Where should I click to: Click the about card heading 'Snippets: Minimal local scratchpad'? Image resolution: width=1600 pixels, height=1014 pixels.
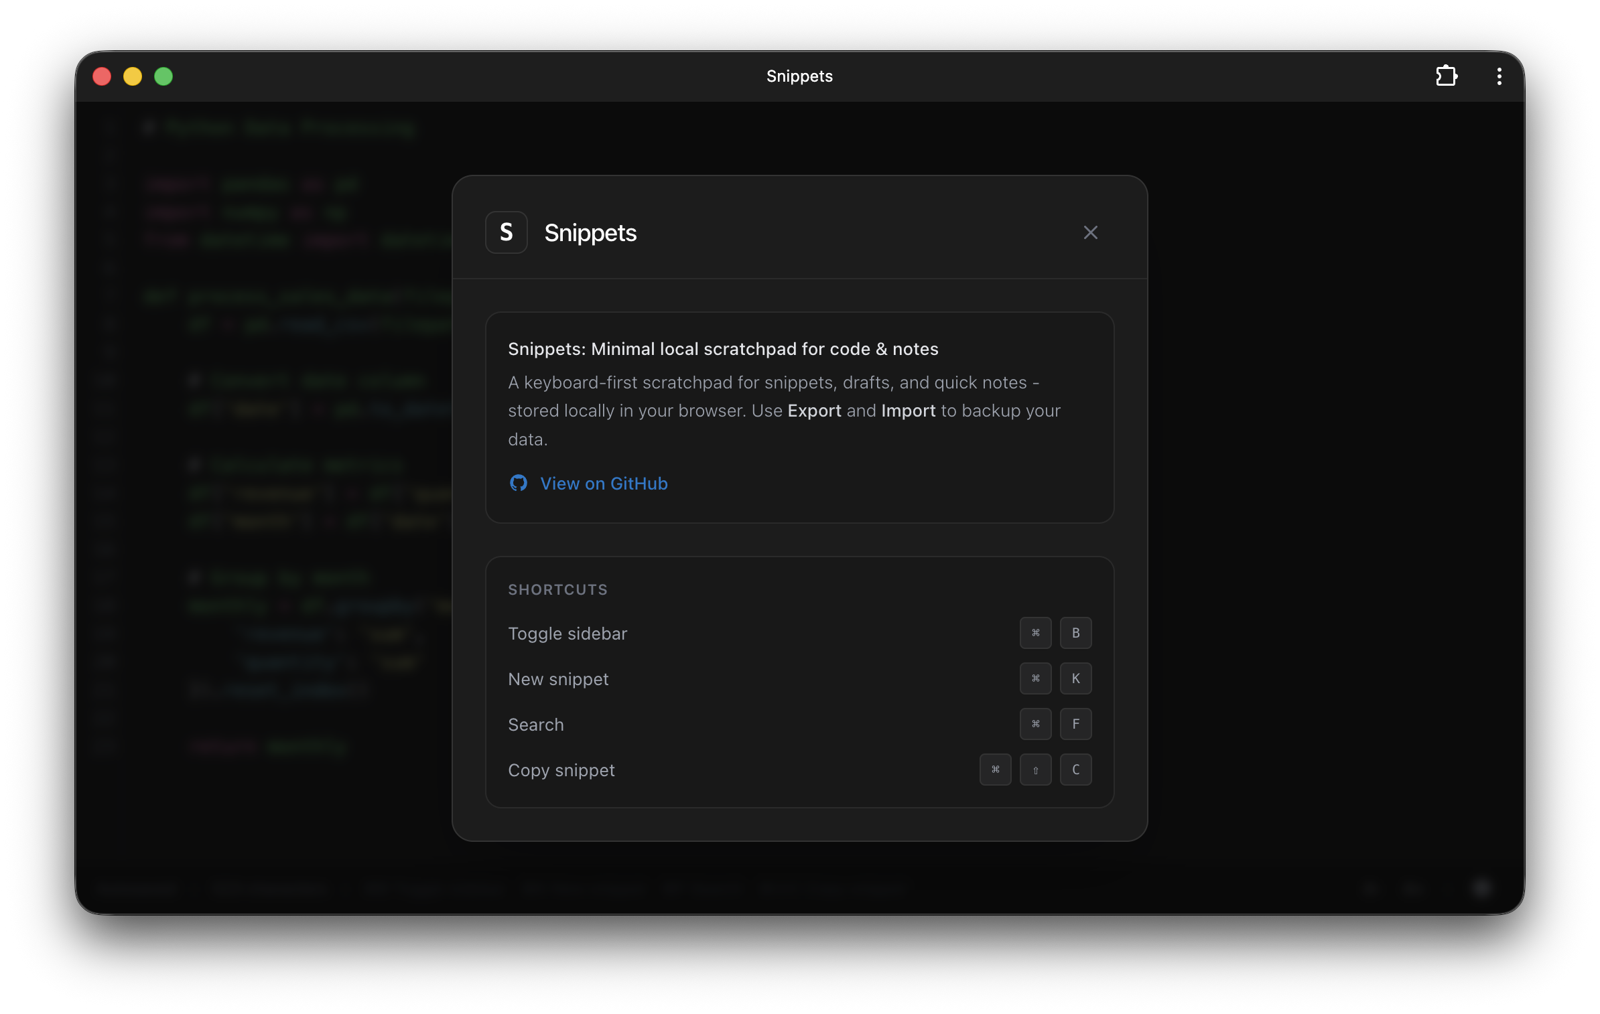pos(722,348)
